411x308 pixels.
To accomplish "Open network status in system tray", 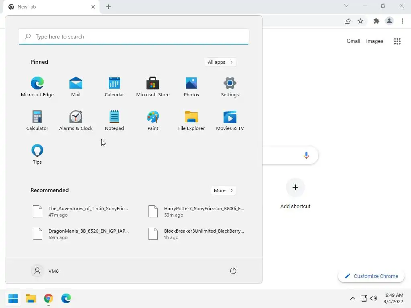I will [x=364, y=298].
